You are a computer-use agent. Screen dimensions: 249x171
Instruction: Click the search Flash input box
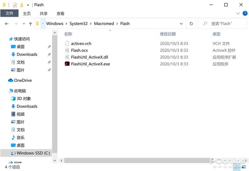pyautogui.click(x=223, y=24)
